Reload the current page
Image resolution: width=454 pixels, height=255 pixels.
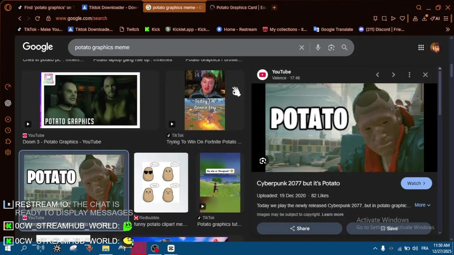point(38,18)
